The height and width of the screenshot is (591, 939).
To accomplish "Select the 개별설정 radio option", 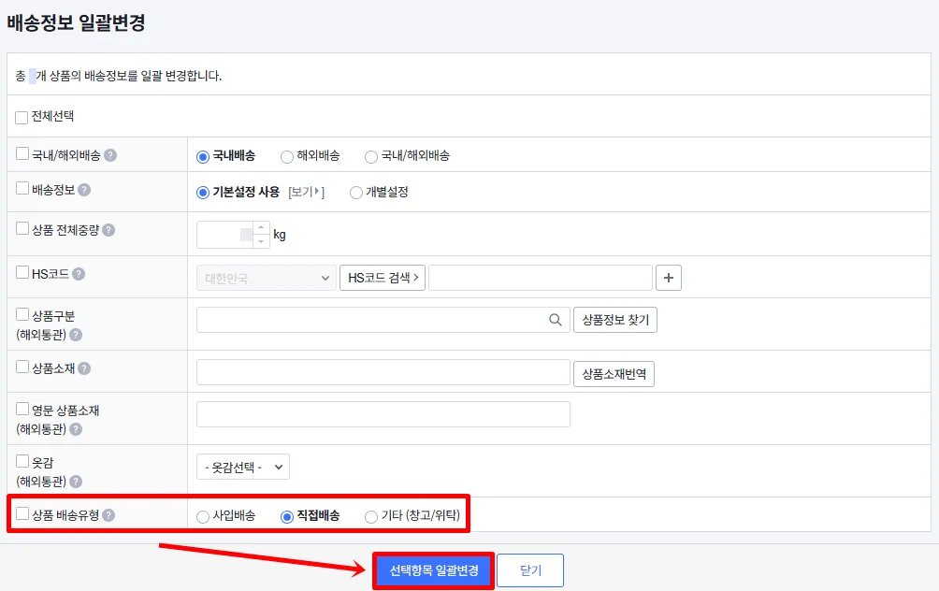I will tap(356, 193).
